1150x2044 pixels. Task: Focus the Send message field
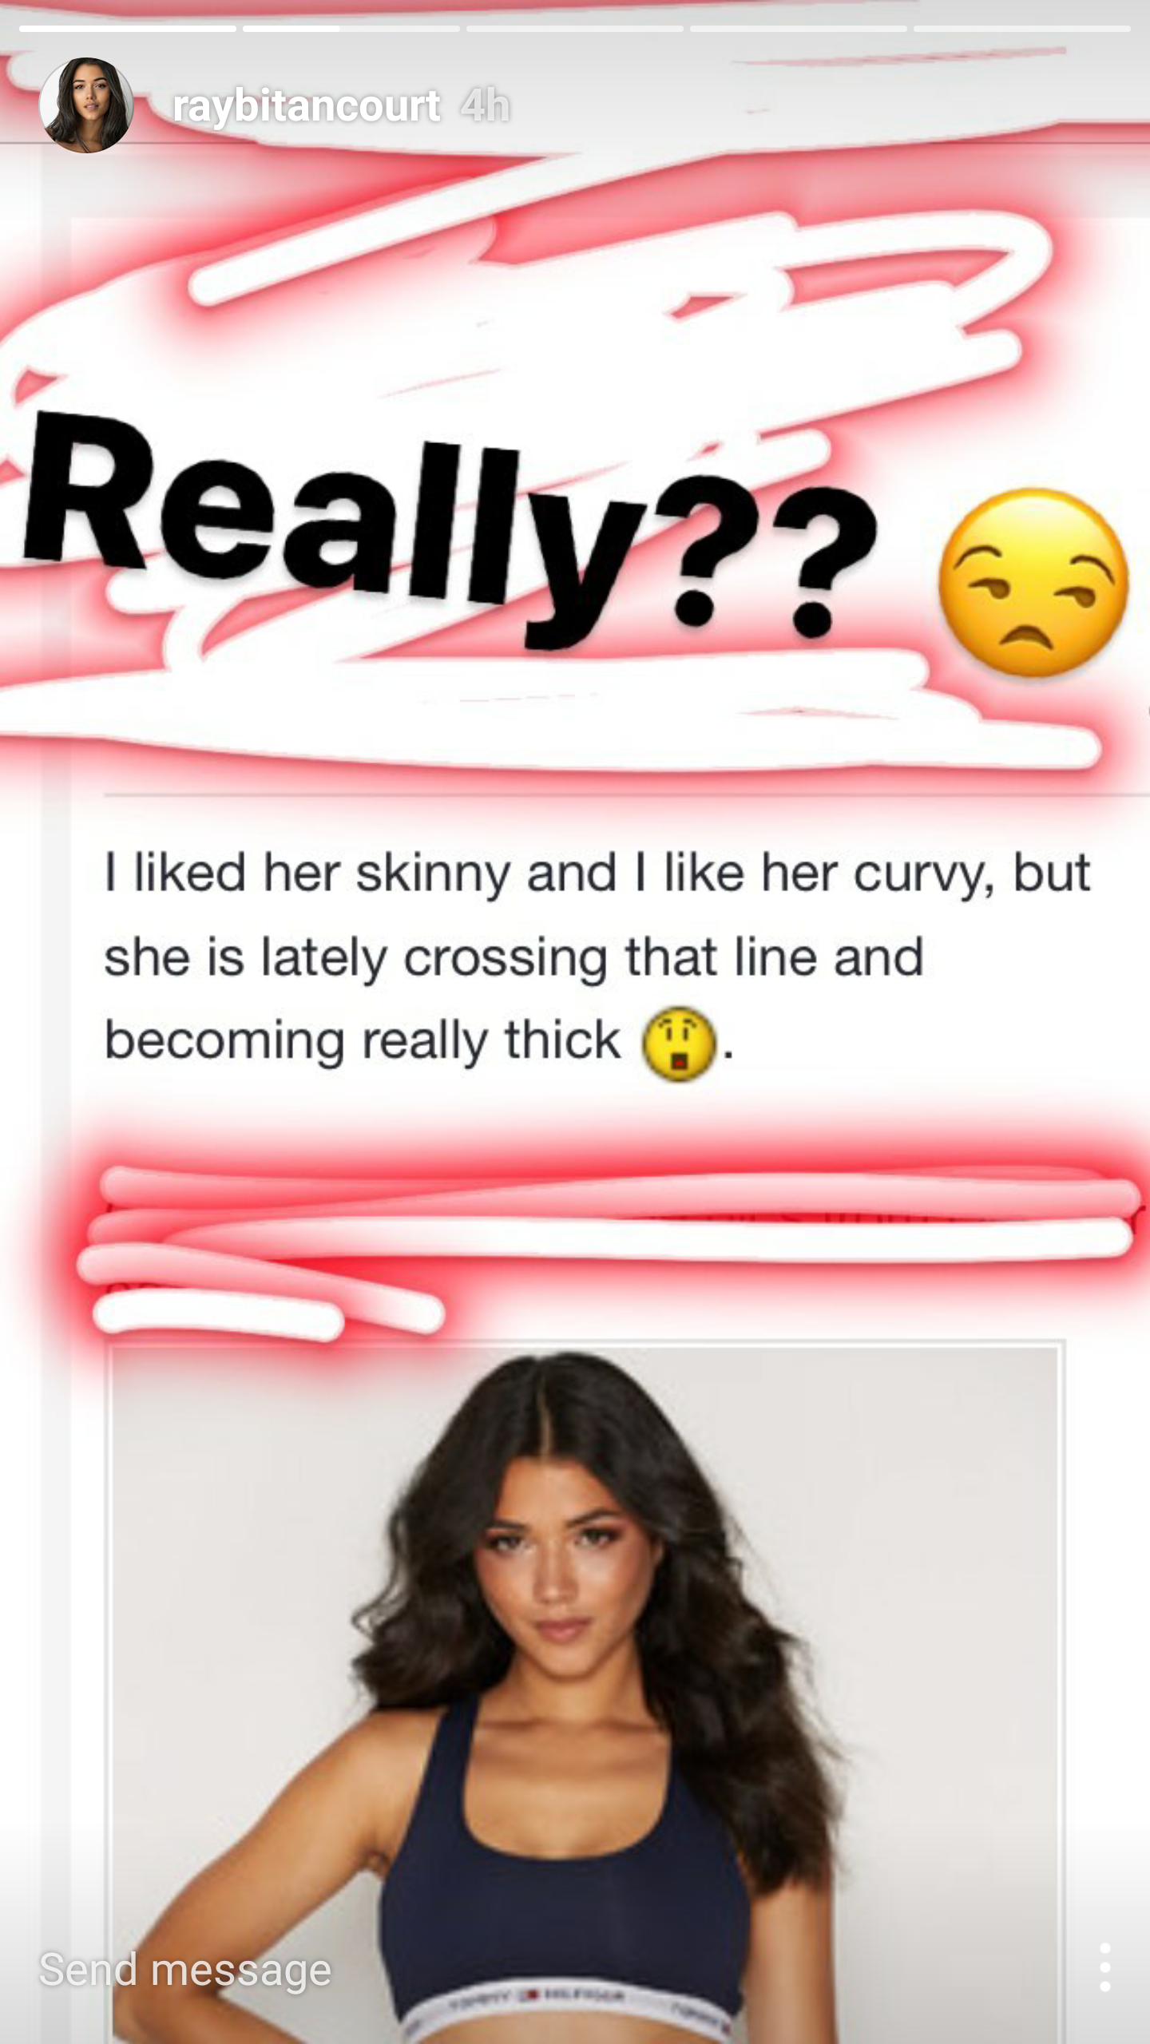(x=185, y=1970)
